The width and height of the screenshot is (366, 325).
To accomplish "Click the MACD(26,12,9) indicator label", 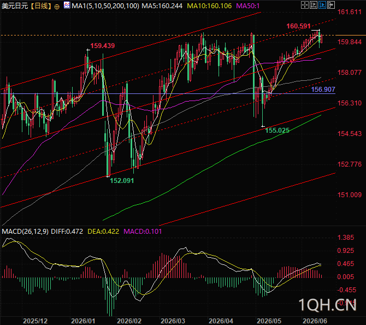I will click(x=25, y=232).
